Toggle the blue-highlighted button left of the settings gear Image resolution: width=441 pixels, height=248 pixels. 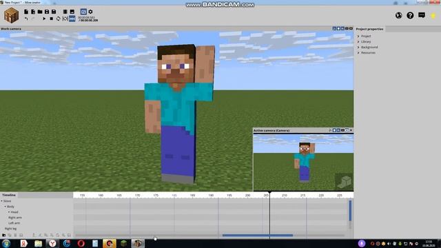point(83,12)
